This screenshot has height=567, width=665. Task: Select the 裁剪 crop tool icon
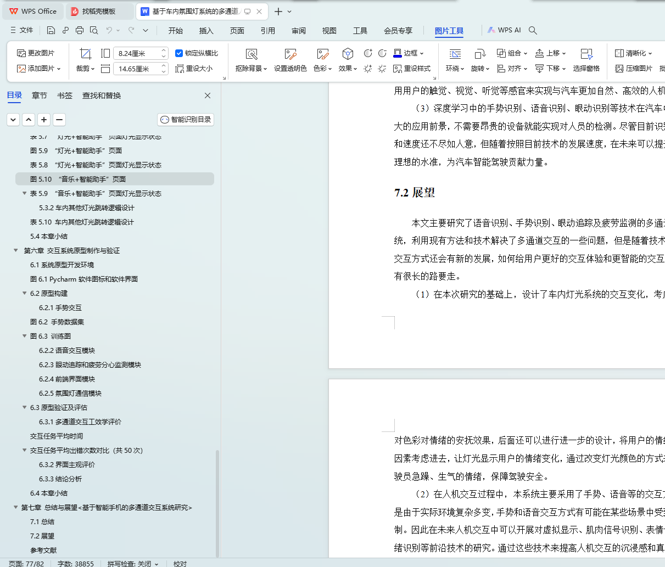pyautogui.click(x=85, y=53)
